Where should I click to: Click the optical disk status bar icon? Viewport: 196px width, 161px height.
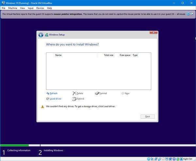pyautogui.click(x=149, y=159)
